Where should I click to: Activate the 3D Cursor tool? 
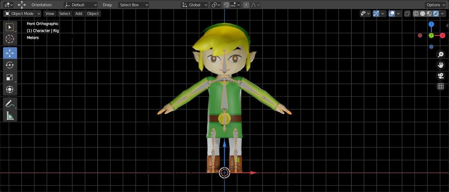[10, 39]
